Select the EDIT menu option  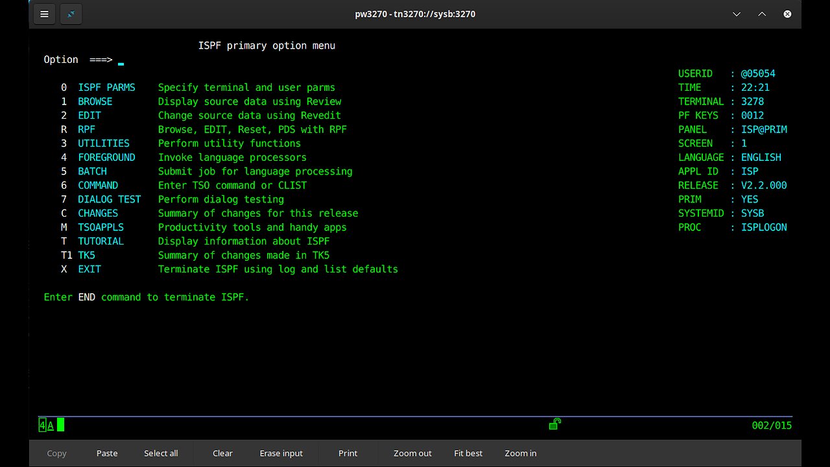click(x=89, y=115)
